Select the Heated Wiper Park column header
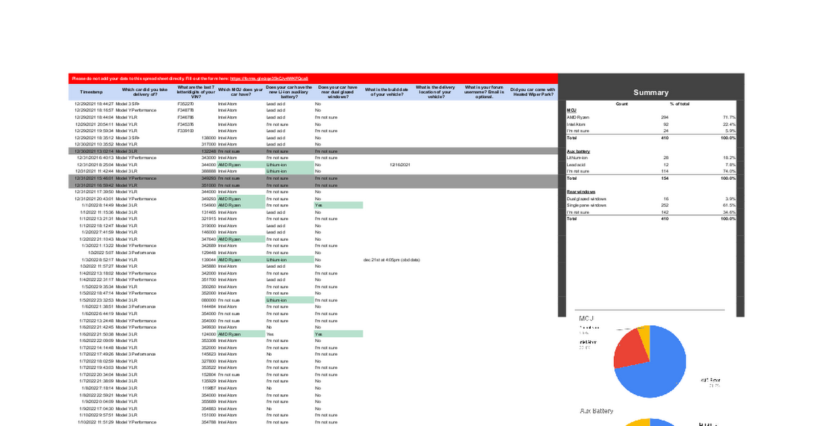Viewport: 813px width, 426px height. point(533,91)
